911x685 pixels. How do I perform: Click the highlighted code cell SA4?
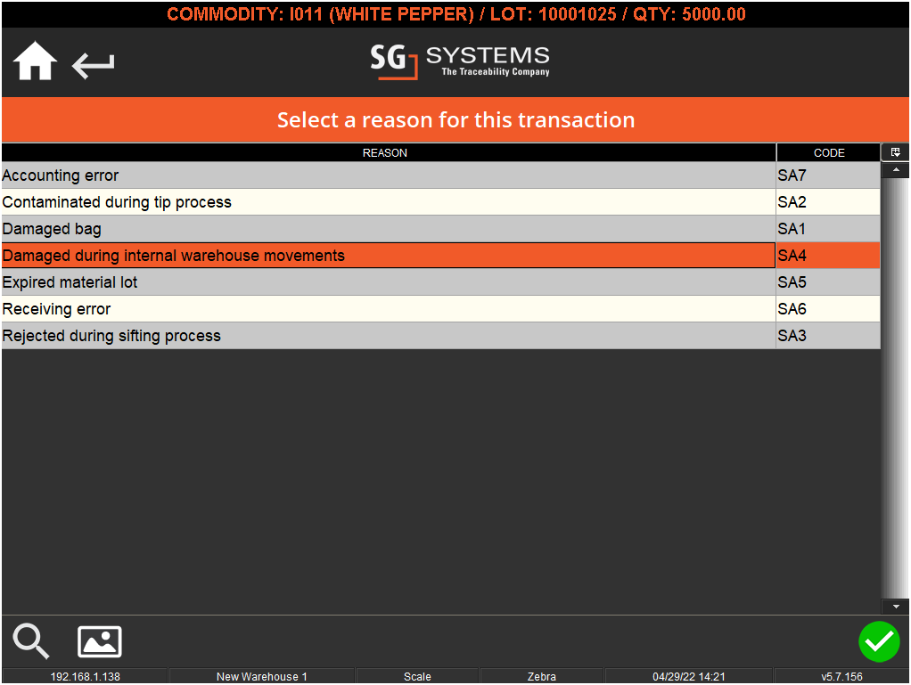(828, 256)
